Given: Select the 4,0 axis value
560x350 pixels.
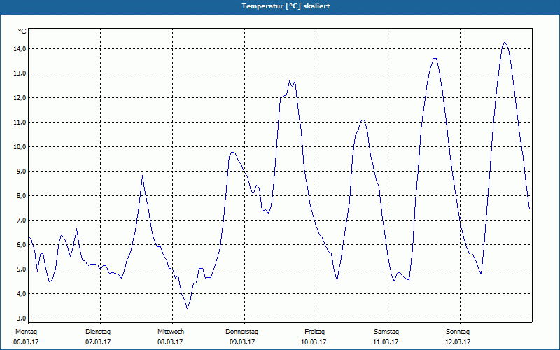Looking at the screenshot, I should point(21,294).
